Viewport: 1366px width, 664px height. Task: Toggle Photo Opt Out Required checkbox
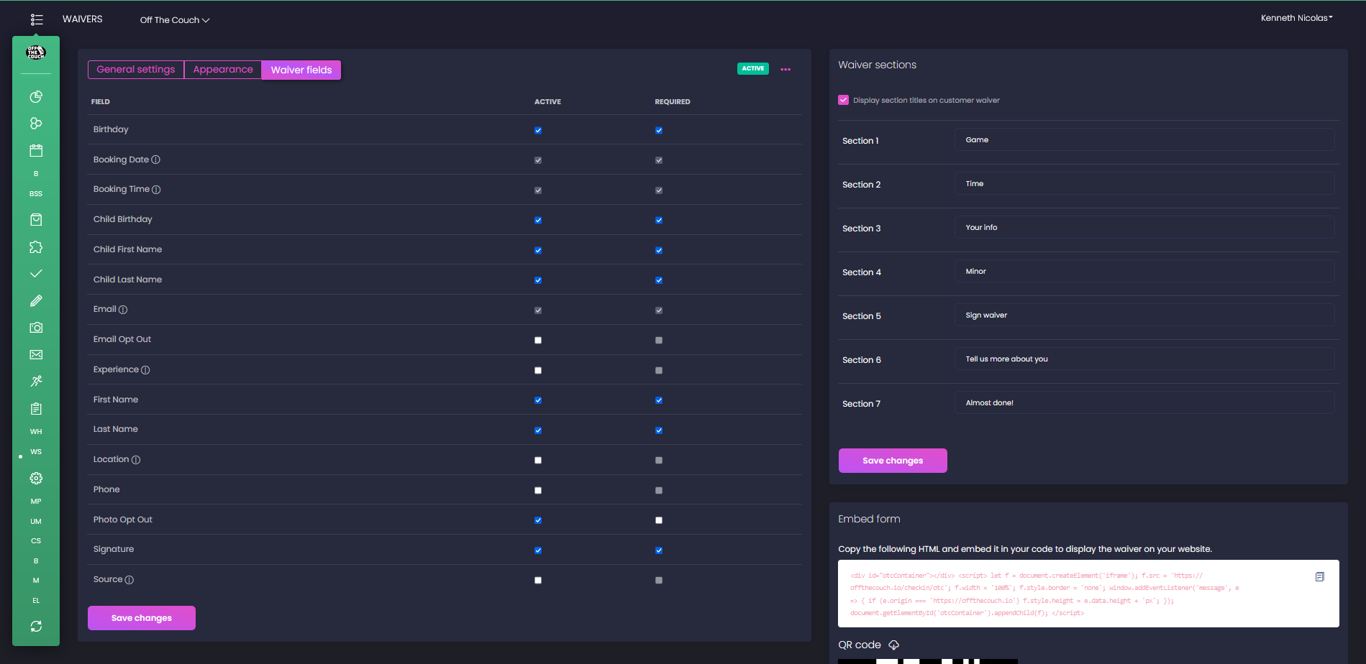click(659, 520)
